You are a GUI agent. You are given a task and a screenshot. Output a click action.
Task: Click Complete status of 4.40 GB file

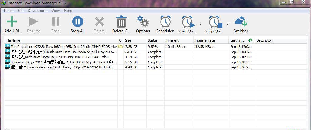tap(155, 67)
